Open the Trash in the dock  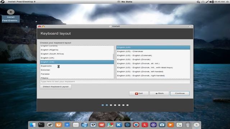point(188,125)
